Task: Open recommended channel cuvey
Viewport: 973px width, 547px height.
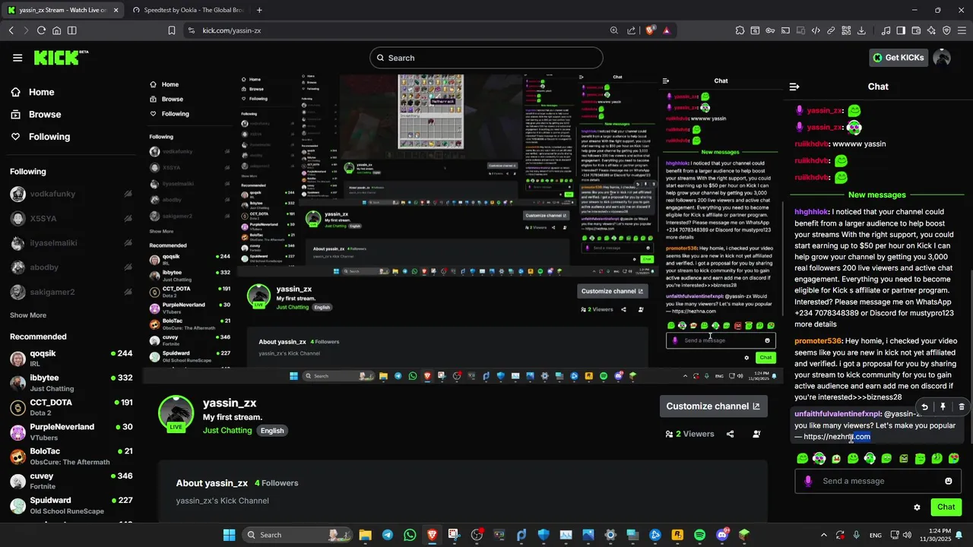Action: pyautogui.click(x=71, y=481)
